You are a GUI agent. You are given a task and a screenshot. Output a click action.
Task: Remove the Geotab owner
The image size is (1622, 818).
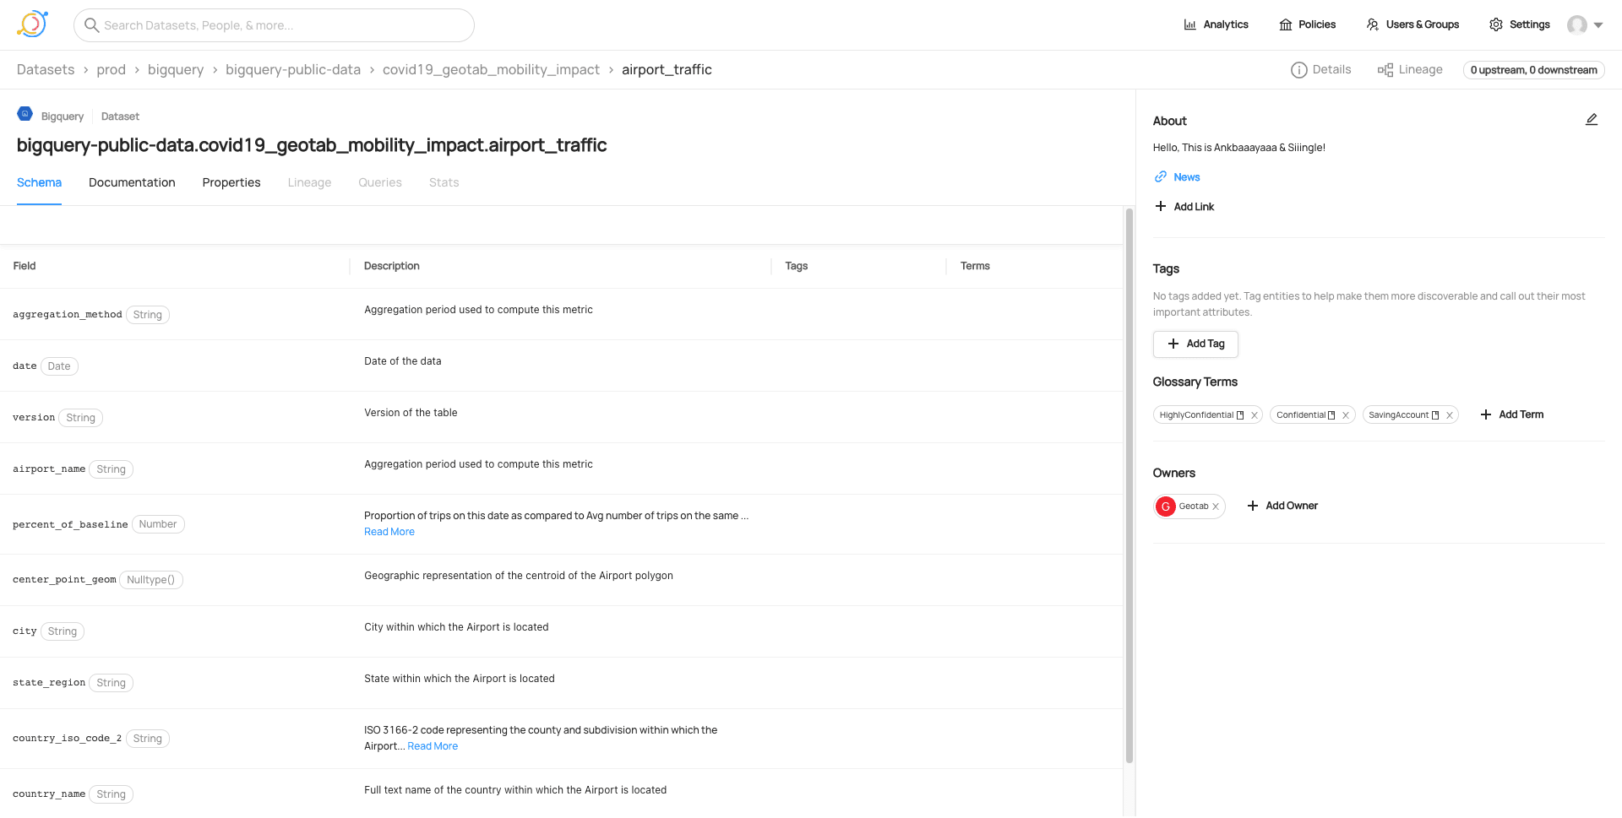click(x=1216, y=507)
